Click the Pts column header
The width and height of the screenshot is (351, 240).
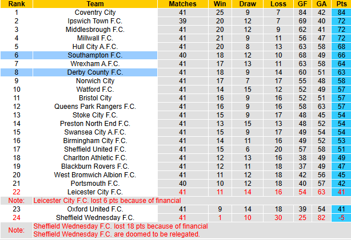(x=341, y=3)
